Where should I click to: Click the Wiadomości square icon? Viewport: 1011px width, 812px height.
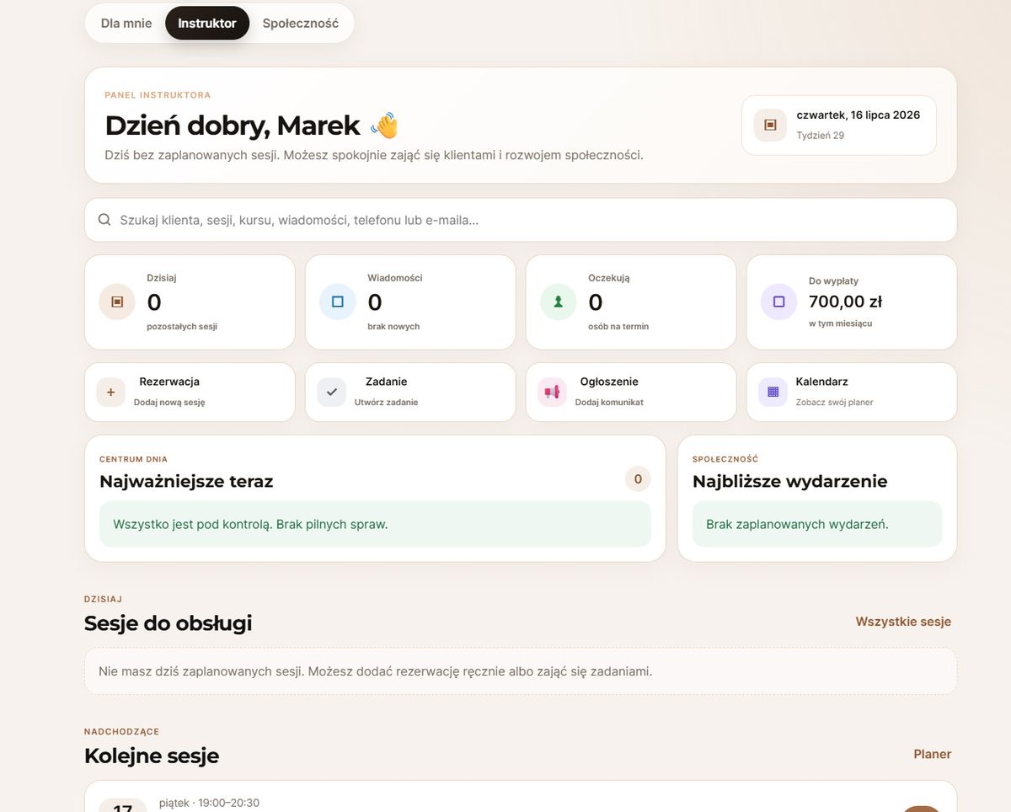point(338,302)
